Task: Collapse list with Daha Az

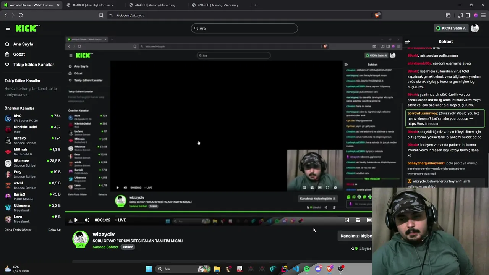Action: pyautogui.click(x=54, y=230)
